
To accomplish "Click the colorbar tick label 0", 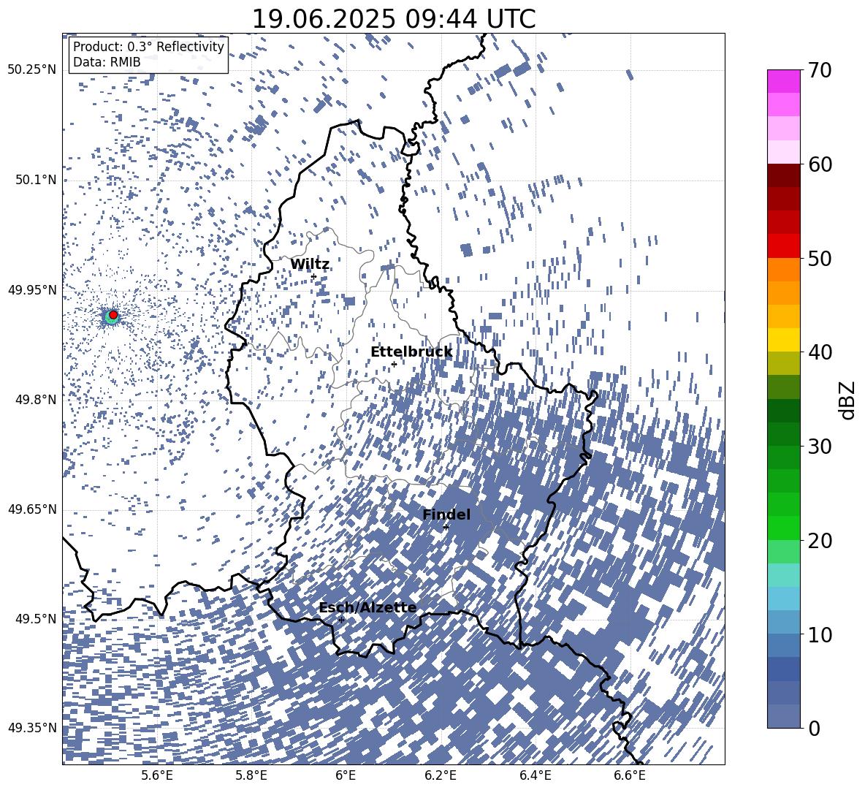I will pos(814,728).
